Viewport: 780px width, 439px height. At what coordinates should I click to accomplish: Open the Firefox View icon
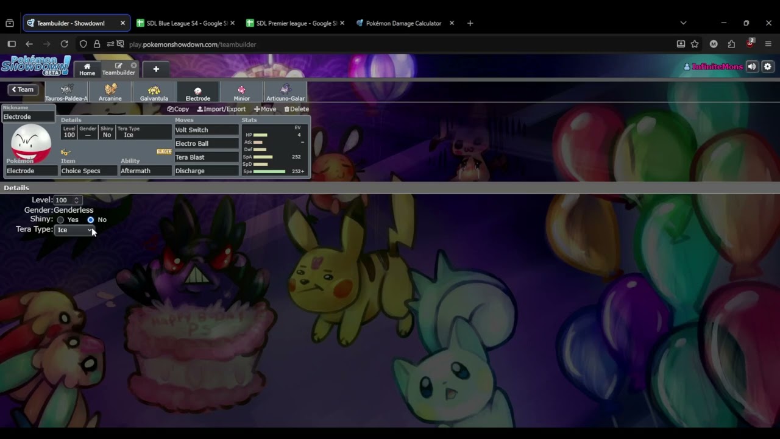coord(10,23)
